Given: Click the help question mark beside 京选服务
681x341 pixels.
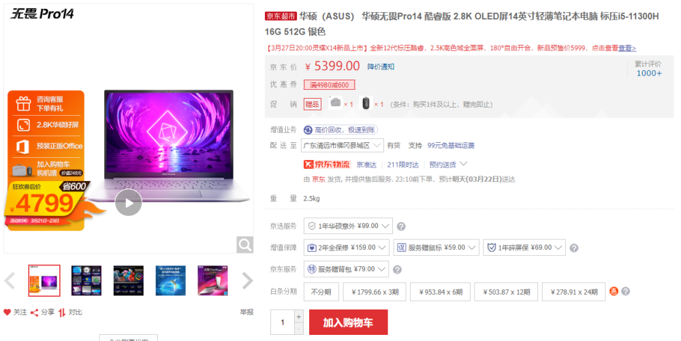Looking at the screenshot, I should (x=401, y=227).
